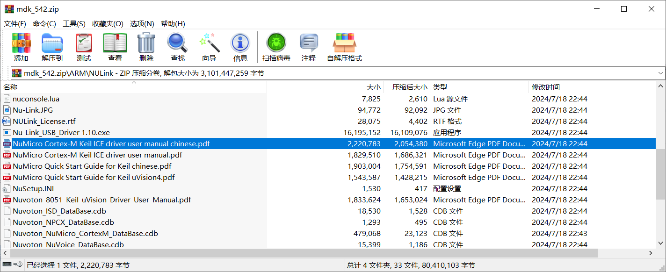Image resolution: width=666 pixels, height=272 pixels.
Task: Click the 信息 (Info) toolbar icon
Action: (x=240, y=43)
